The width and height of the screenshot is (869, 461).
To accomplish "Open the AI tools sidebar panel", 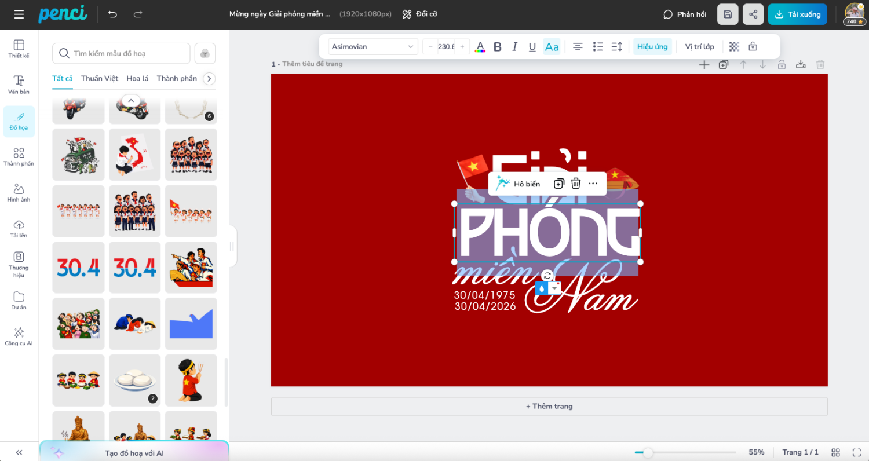I will tap(19, 336).
